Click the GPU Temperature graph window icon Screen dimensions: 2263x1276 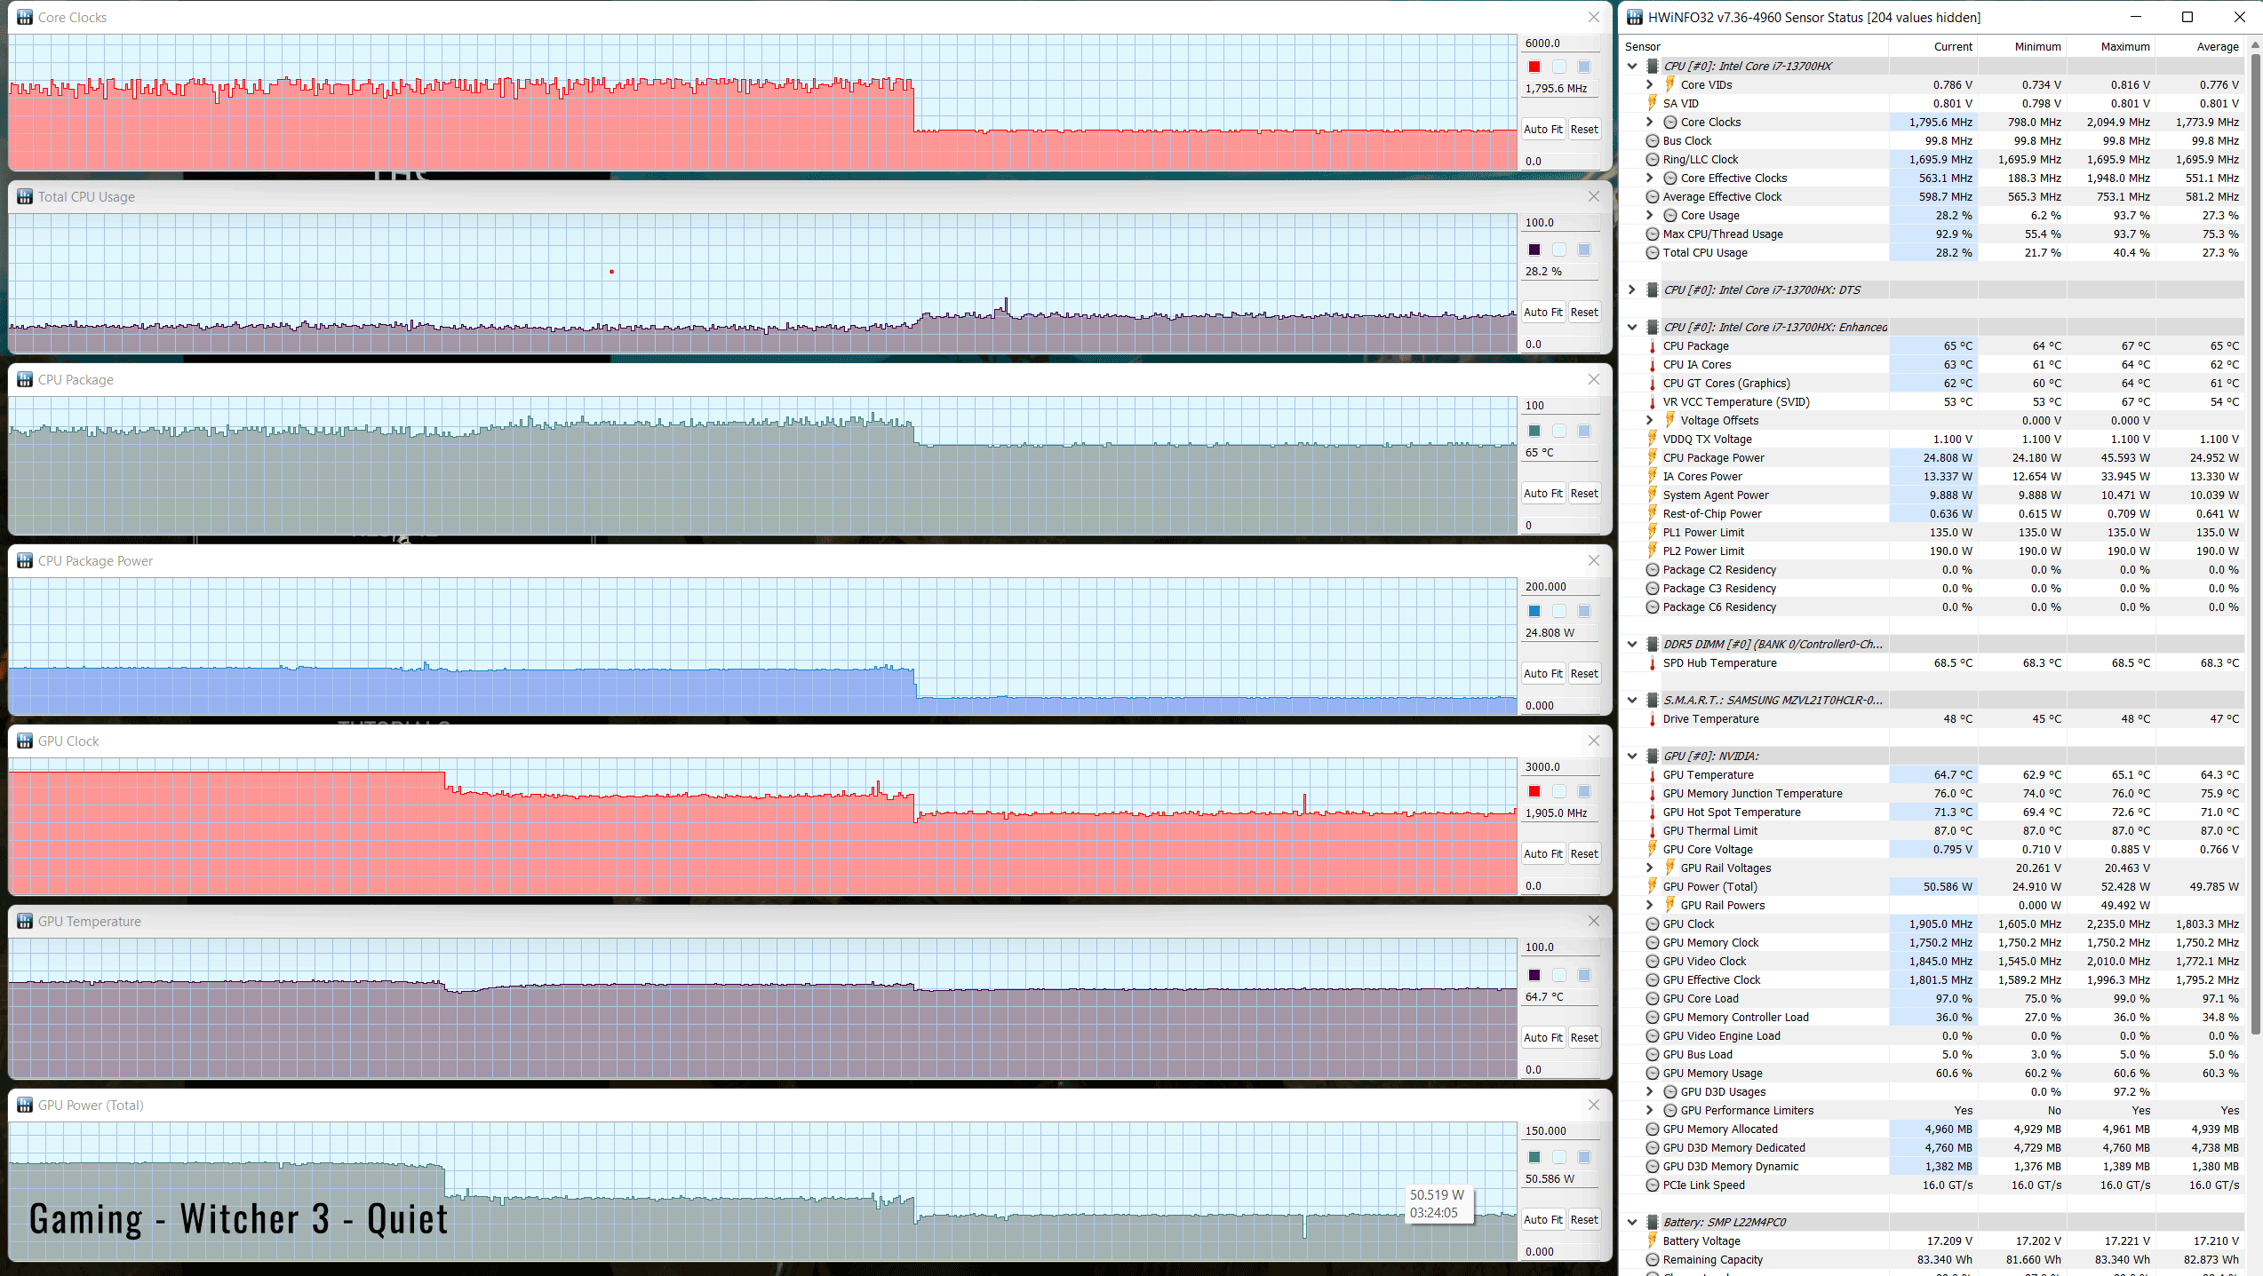click(24, 921)
